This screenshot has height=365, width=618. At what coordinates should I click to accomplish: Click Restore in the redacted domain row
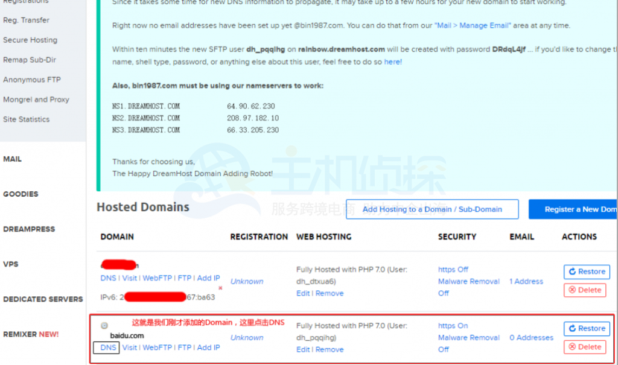pyautogui.click(x=587, y=271)
